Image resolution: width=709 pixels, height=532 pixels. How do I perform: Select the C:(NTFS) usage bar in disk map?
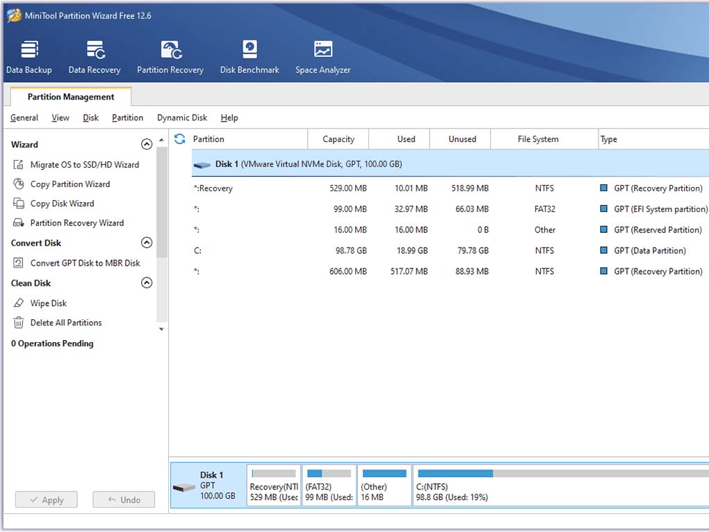coord(560,474)
